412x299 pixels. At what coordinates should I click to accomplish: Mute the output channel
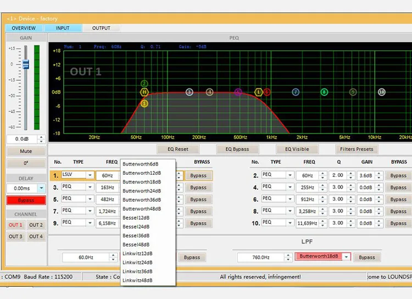pos(26,151)
